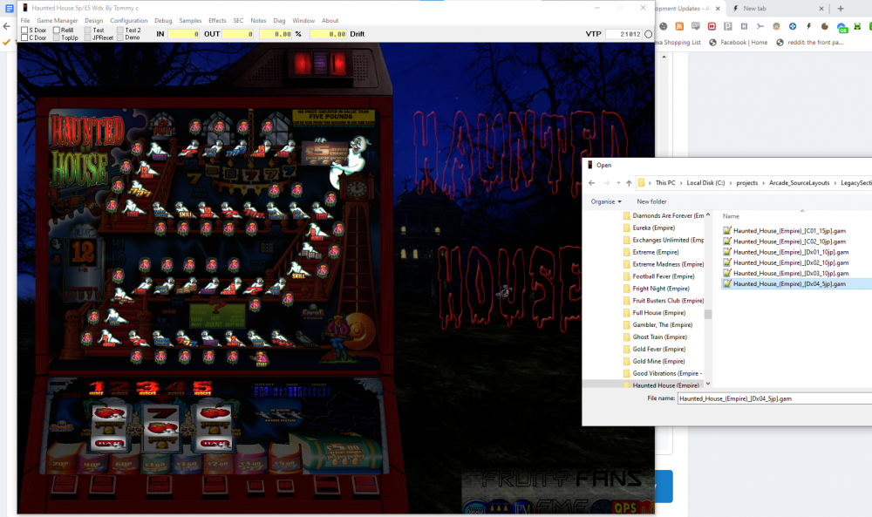
Task: Click the percentage payout field
Action: pyautogui.click(x=276, y=34)
